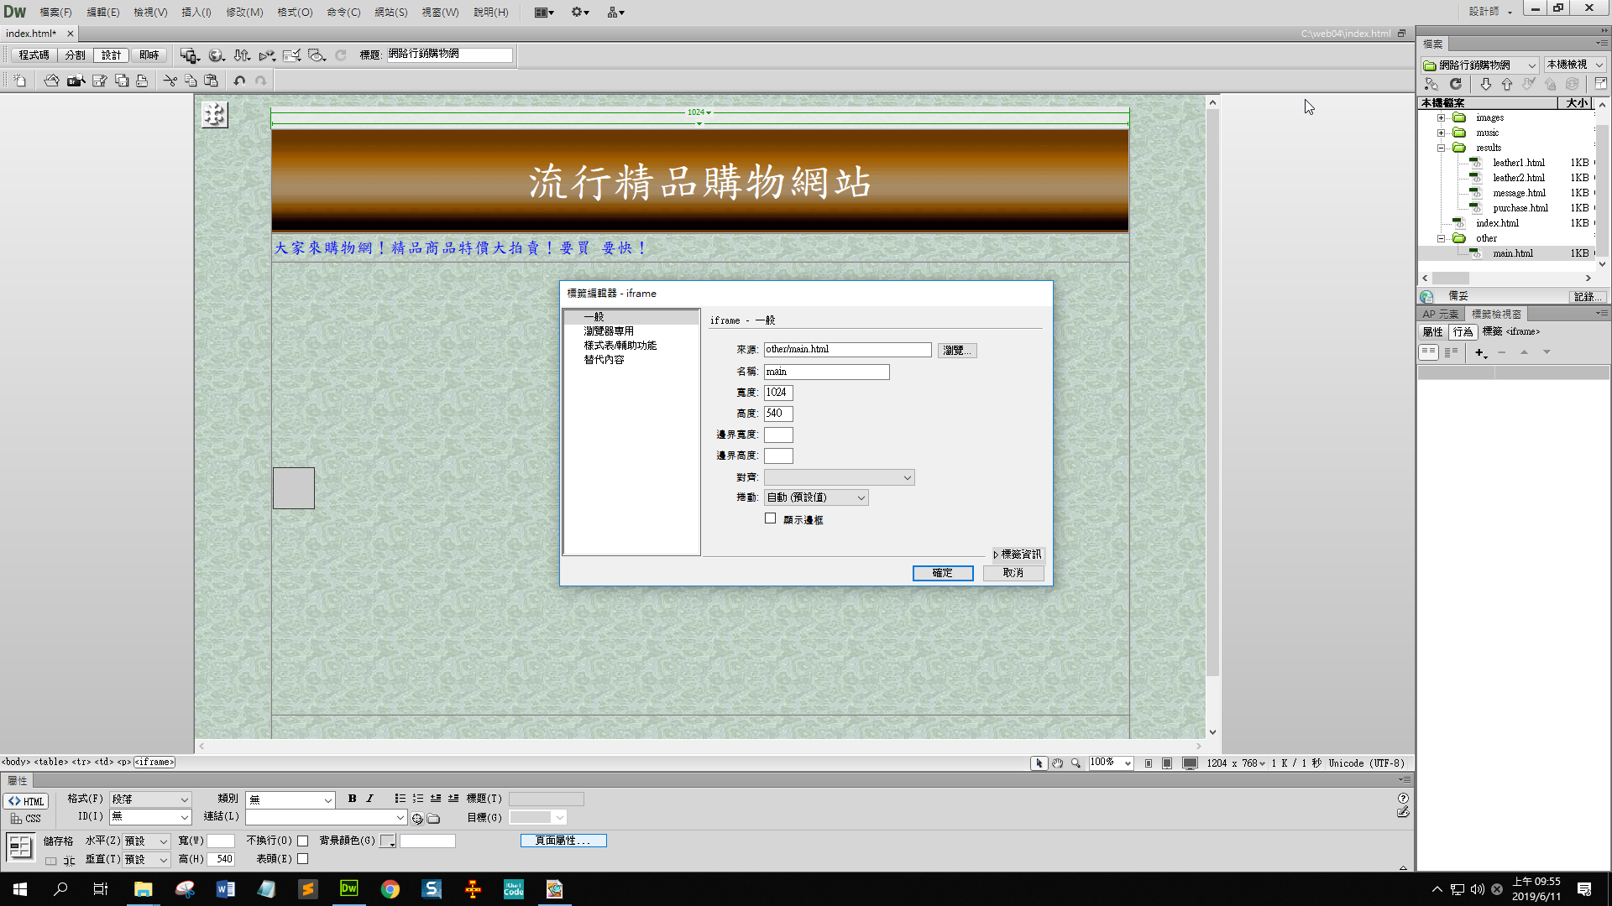Click the 瀏覽 browse button for source
1612x906 pixels.
point(956,350)
